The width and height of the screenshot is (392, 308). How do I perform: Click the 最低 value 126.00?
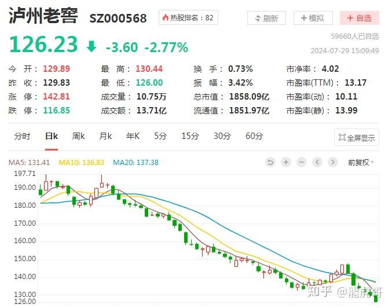click(149, 83)
